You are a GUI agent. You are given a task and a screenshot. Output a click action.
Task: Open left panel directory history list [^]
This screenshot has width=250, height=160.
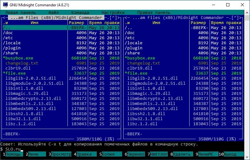(x=113, y=17)
